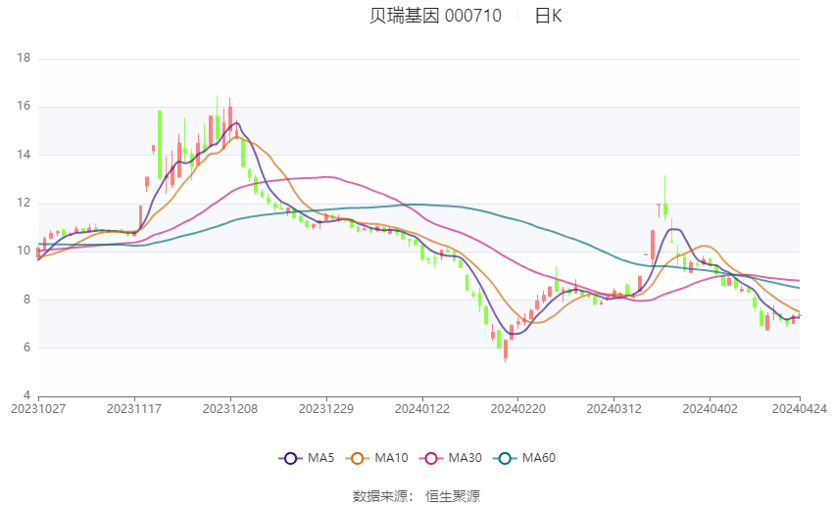This screenshot has height=506, width=833.
Task: Select the 20240220 x-axis date label
Action: click(518, 409)
